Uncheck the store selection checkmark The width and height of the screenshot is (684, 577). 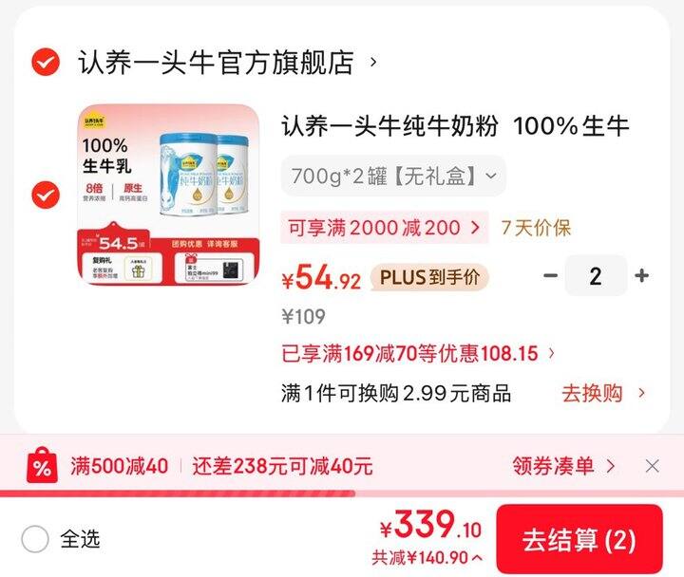(46, 62)
